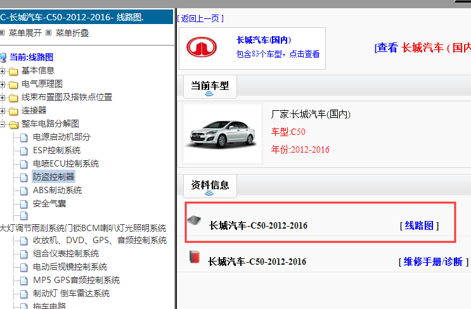Select the highlighted 防盗控制器 item
Image resolution: width=471 pixels, height=309 pixels.
pos(53,177)
